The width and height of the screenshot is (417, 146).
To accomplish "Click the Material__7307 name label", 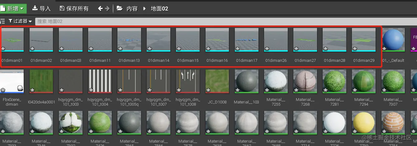I will [x=393, y=102].
